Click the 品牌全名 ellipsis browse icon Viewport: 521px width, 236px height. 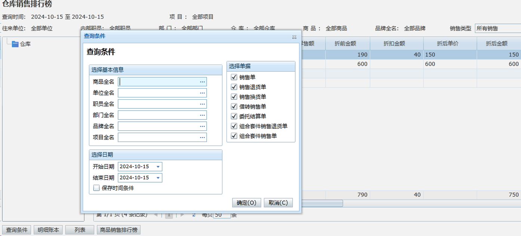point(202,127)
